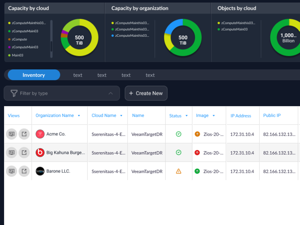
Task: Click orange image arrow icon for Acme Co.
Action: pos(197,134)
